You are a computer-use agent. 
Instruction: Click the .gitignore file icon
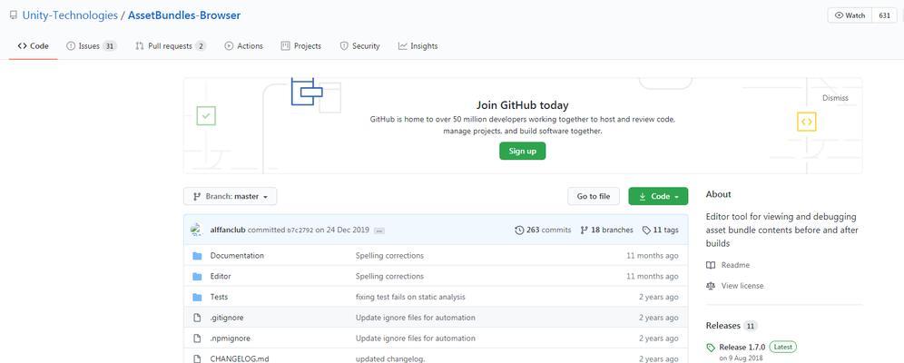pyautogui.click(x=197, y=318)
